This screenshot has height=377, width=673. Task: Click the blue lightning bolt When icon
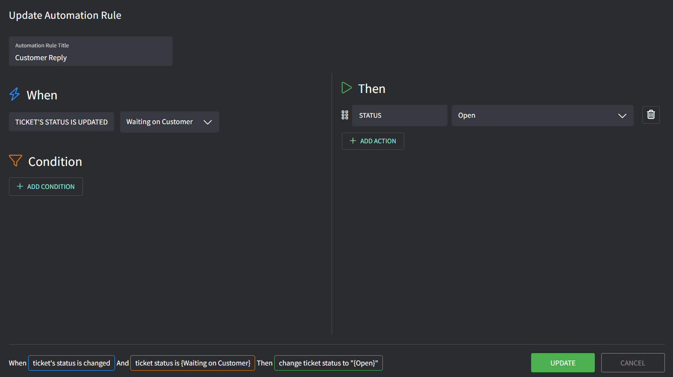click(15, 94)
